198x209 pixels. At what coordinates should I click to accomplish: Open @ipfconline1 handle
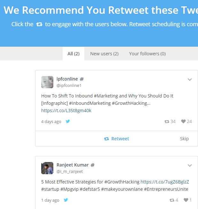point(69,86)
